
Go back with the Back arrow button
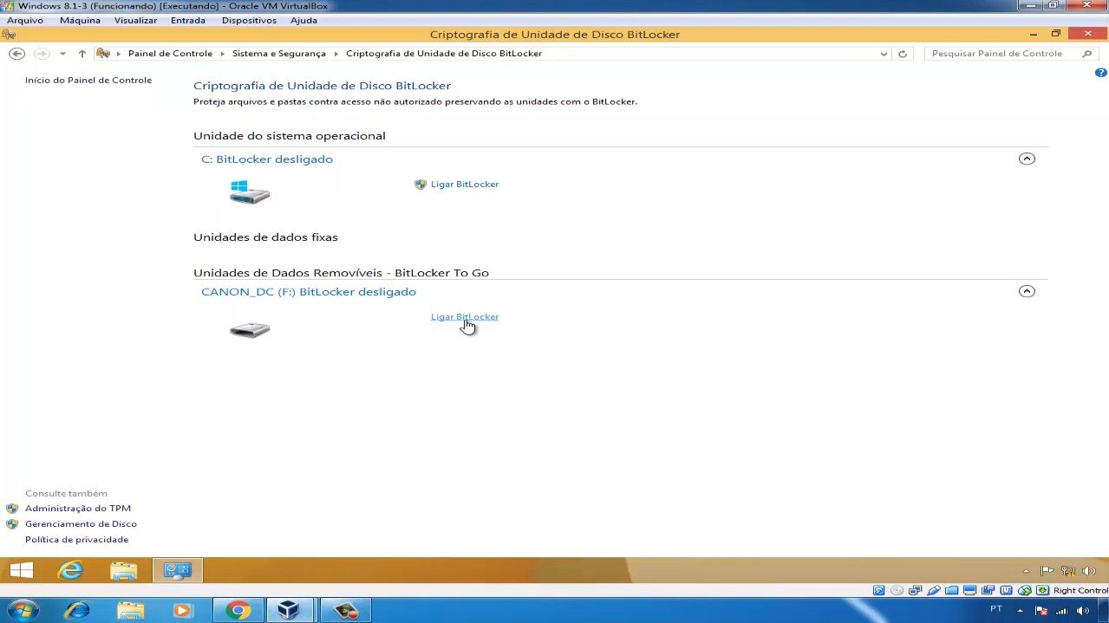(x=16, y=54)
